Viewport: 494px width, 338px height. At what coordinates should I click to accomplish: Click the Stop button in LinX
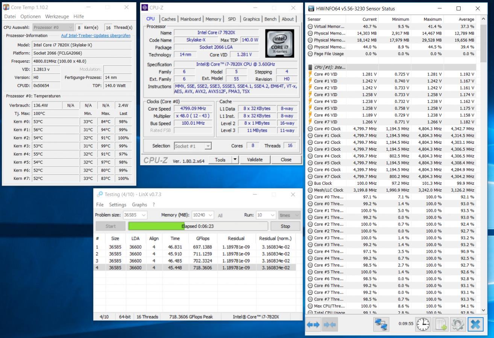pyautogui.click(x=285, y=226)
